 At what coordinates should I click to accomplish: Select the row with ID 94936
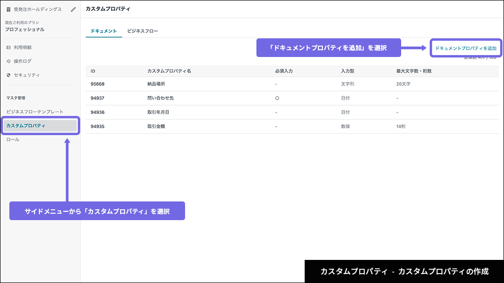pyautogui.click(x=292, y=113)
